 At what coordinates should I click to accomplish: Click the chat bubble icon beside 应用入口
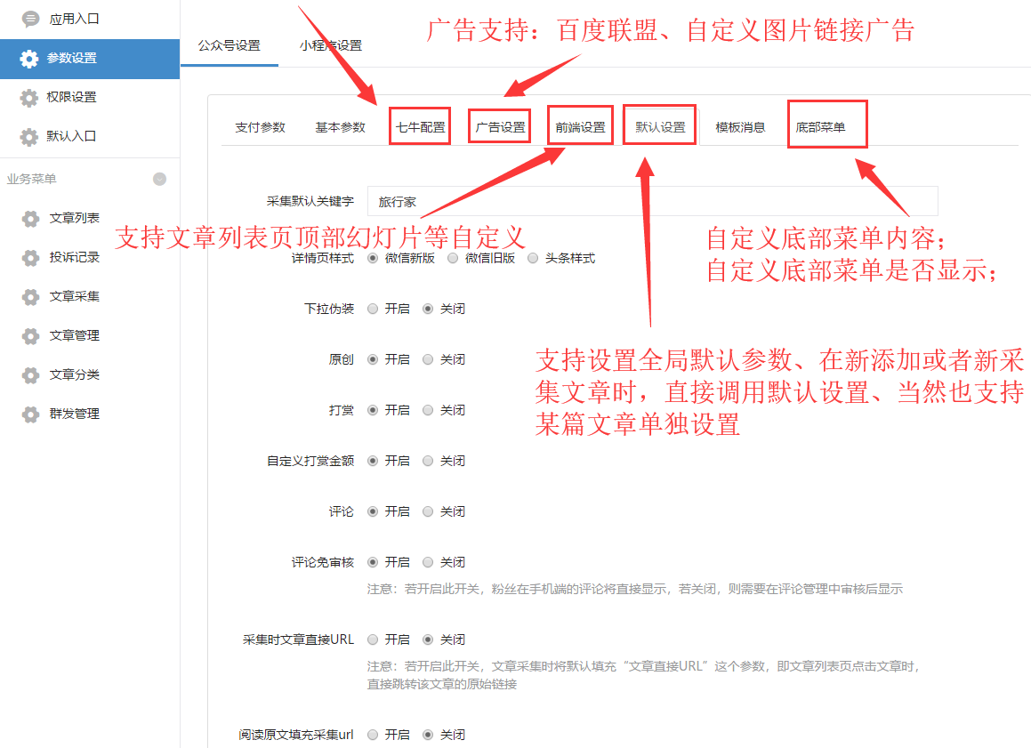(30, 19)
